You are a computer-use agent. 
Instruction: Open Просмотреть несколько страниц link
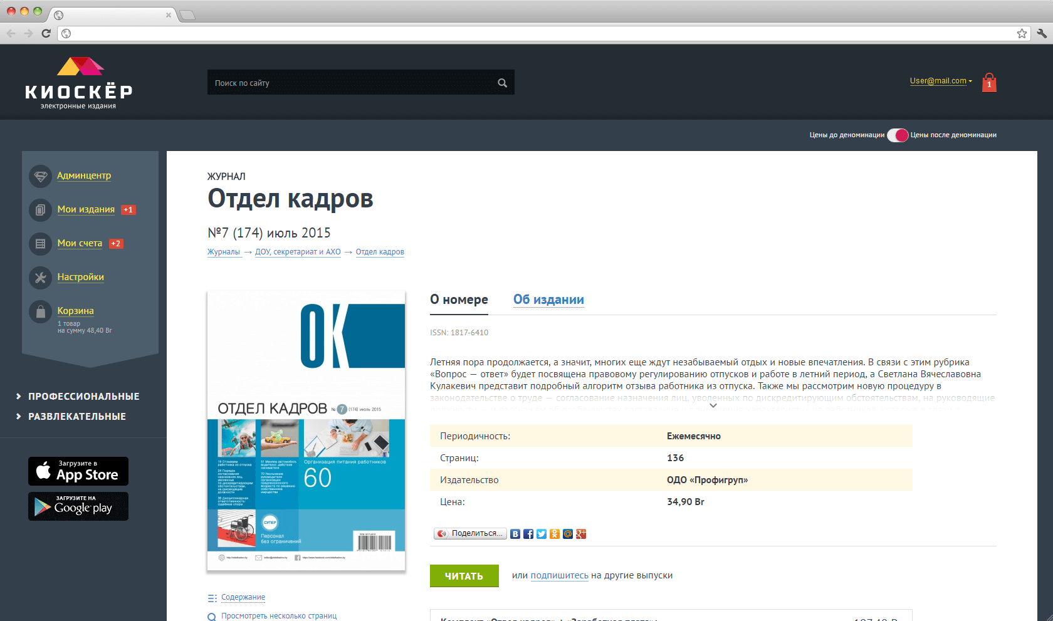279,616
